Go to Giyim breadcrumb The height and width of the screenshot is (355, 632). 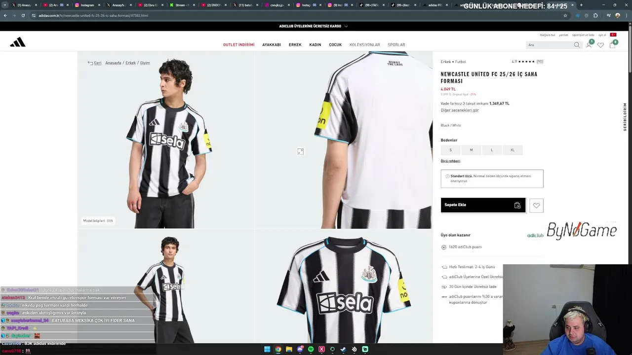145,63
